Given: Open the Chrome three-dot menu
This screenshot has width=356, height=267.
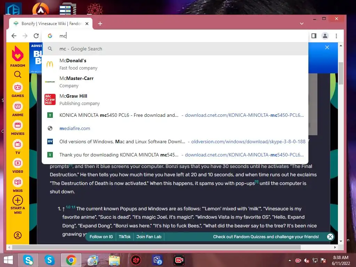Looking at the screenshot, I should [x=336, y=36].
